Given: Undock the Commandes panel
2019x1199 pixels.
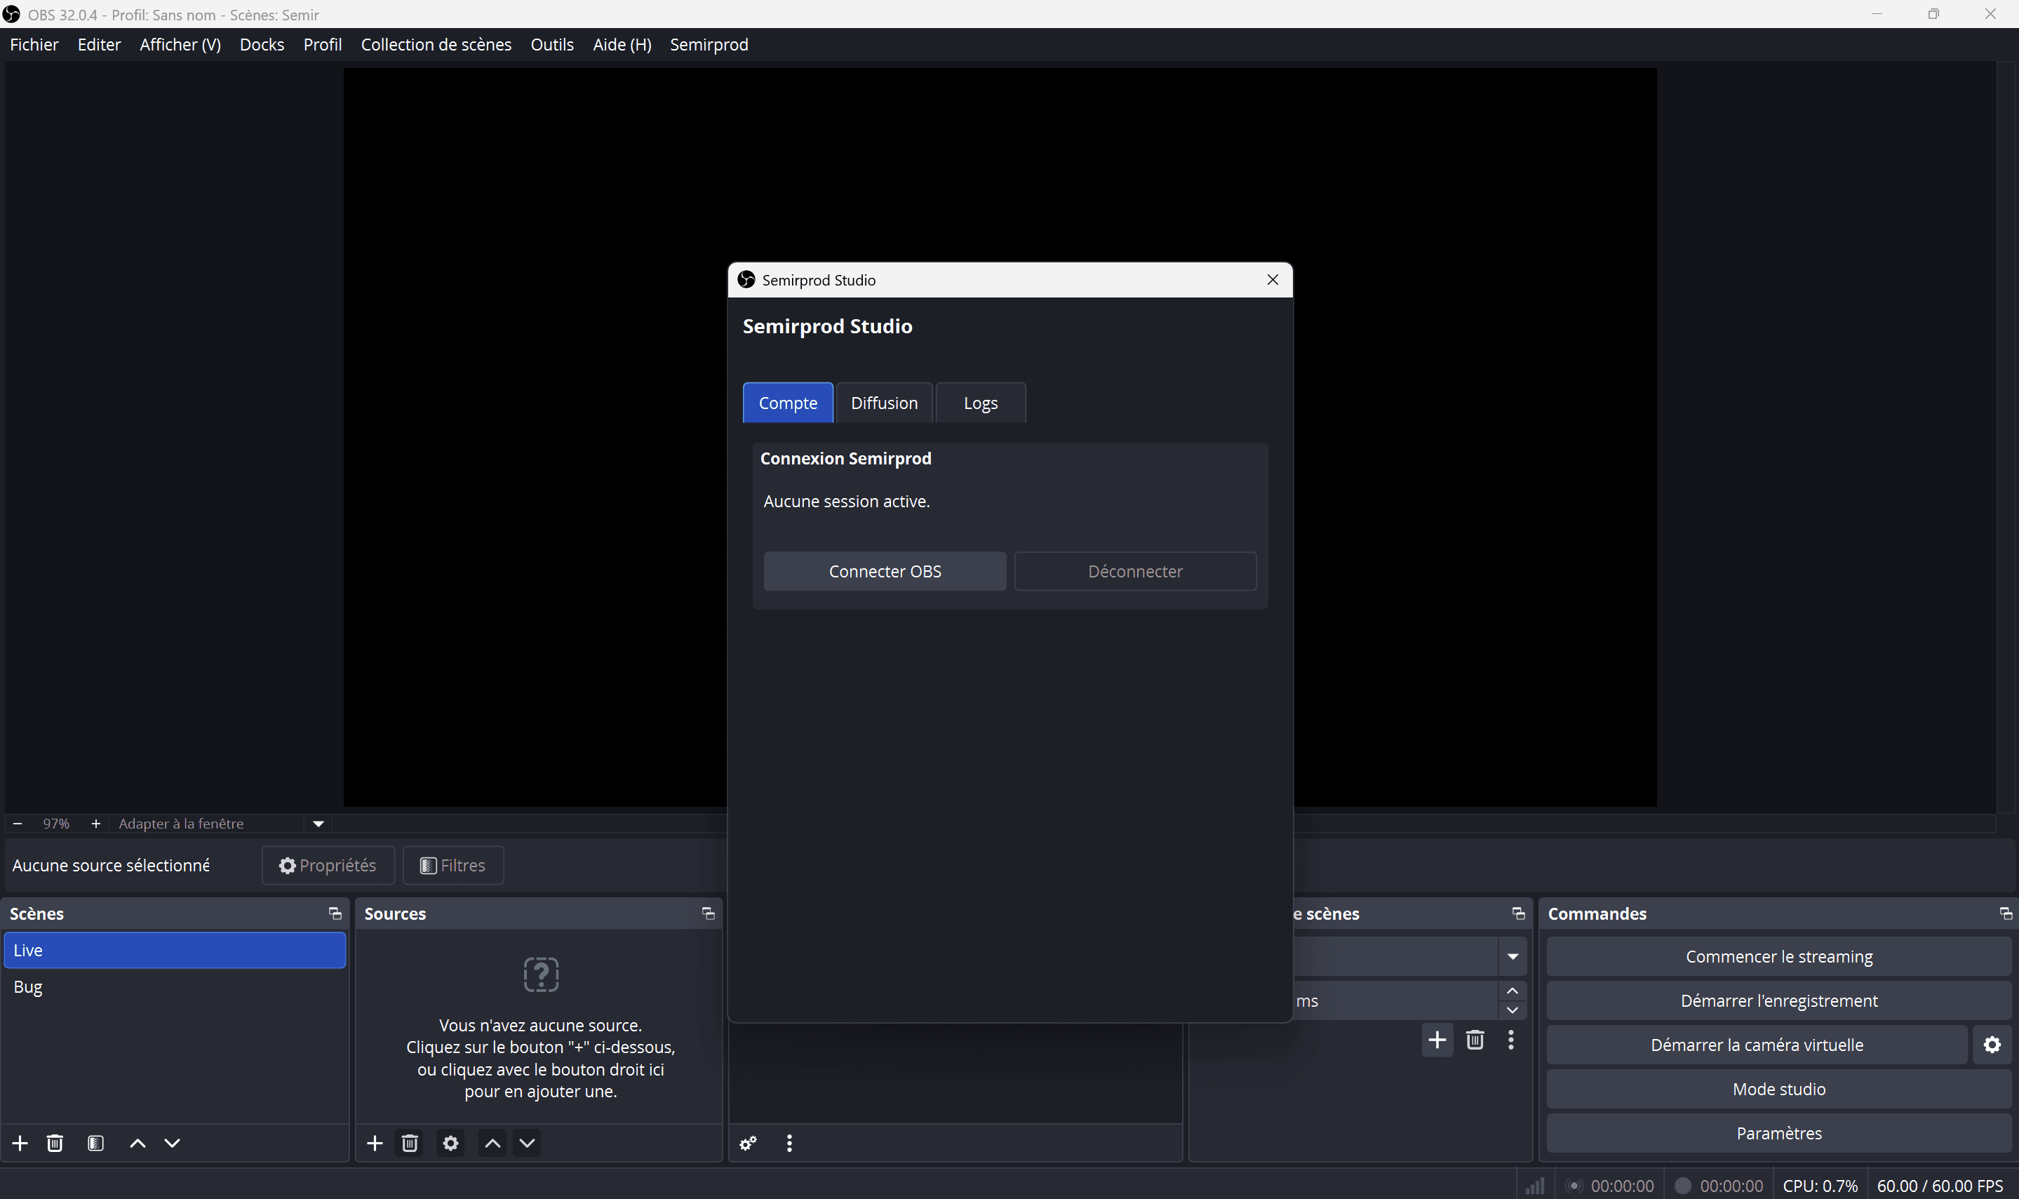Looking at the screenshot, I should 2006,913.
